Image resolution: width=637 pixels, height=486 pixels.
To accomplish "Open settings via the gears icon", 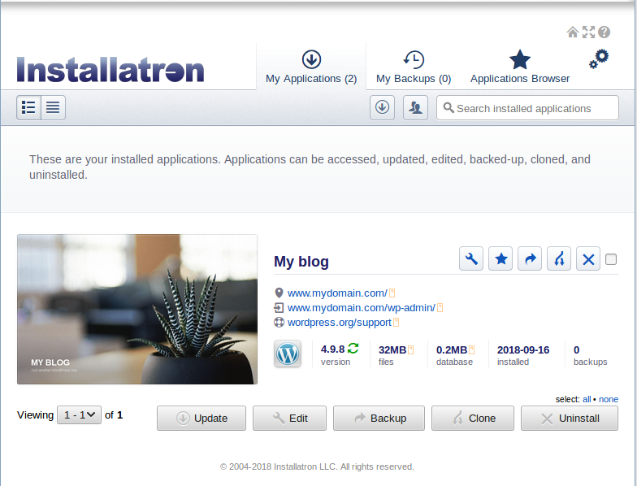I will click(599, 59).
